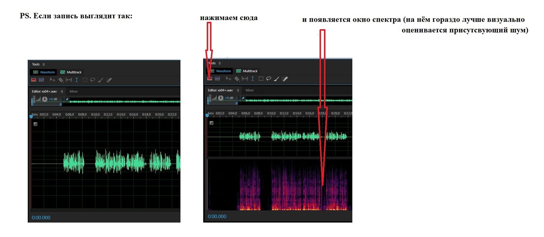The height and width of the screenshot is (237, 544).
Task: Click Spectral Pitch Display icon in right Audition panel
Action: click(217, 79)
